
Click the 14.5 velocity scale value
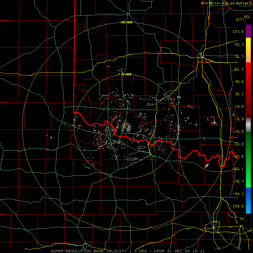point(239,107)
